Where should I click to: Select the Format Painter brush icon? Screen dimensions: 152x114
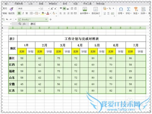(12, 9)
